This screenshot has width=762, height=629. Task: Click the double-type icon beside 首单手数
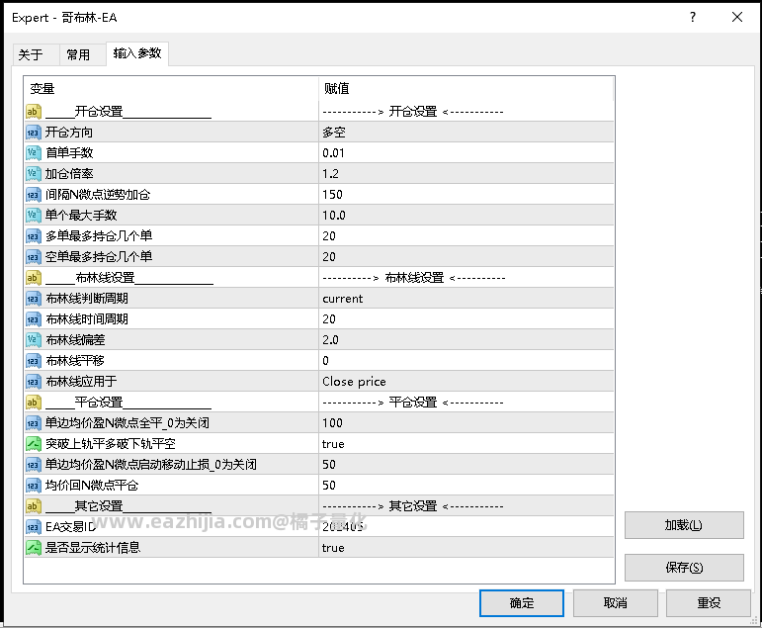tap(33, 152)
